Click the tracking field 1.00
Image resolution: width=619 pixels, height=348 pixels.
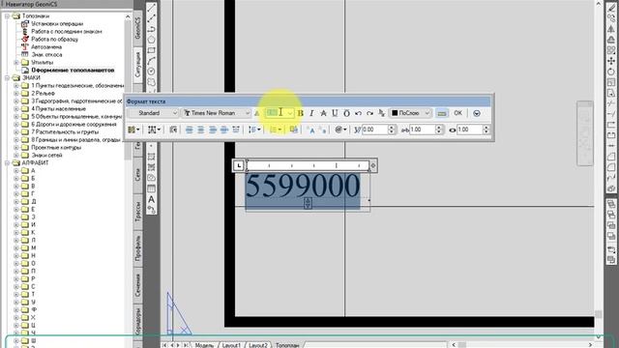tap(422, 130)
